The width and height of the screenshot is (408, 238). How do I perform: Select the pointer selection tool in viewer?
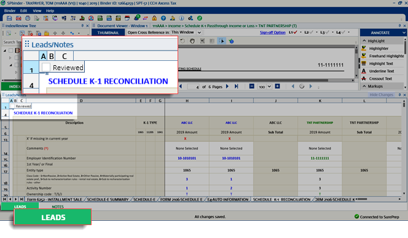click(x=222, y=41)
